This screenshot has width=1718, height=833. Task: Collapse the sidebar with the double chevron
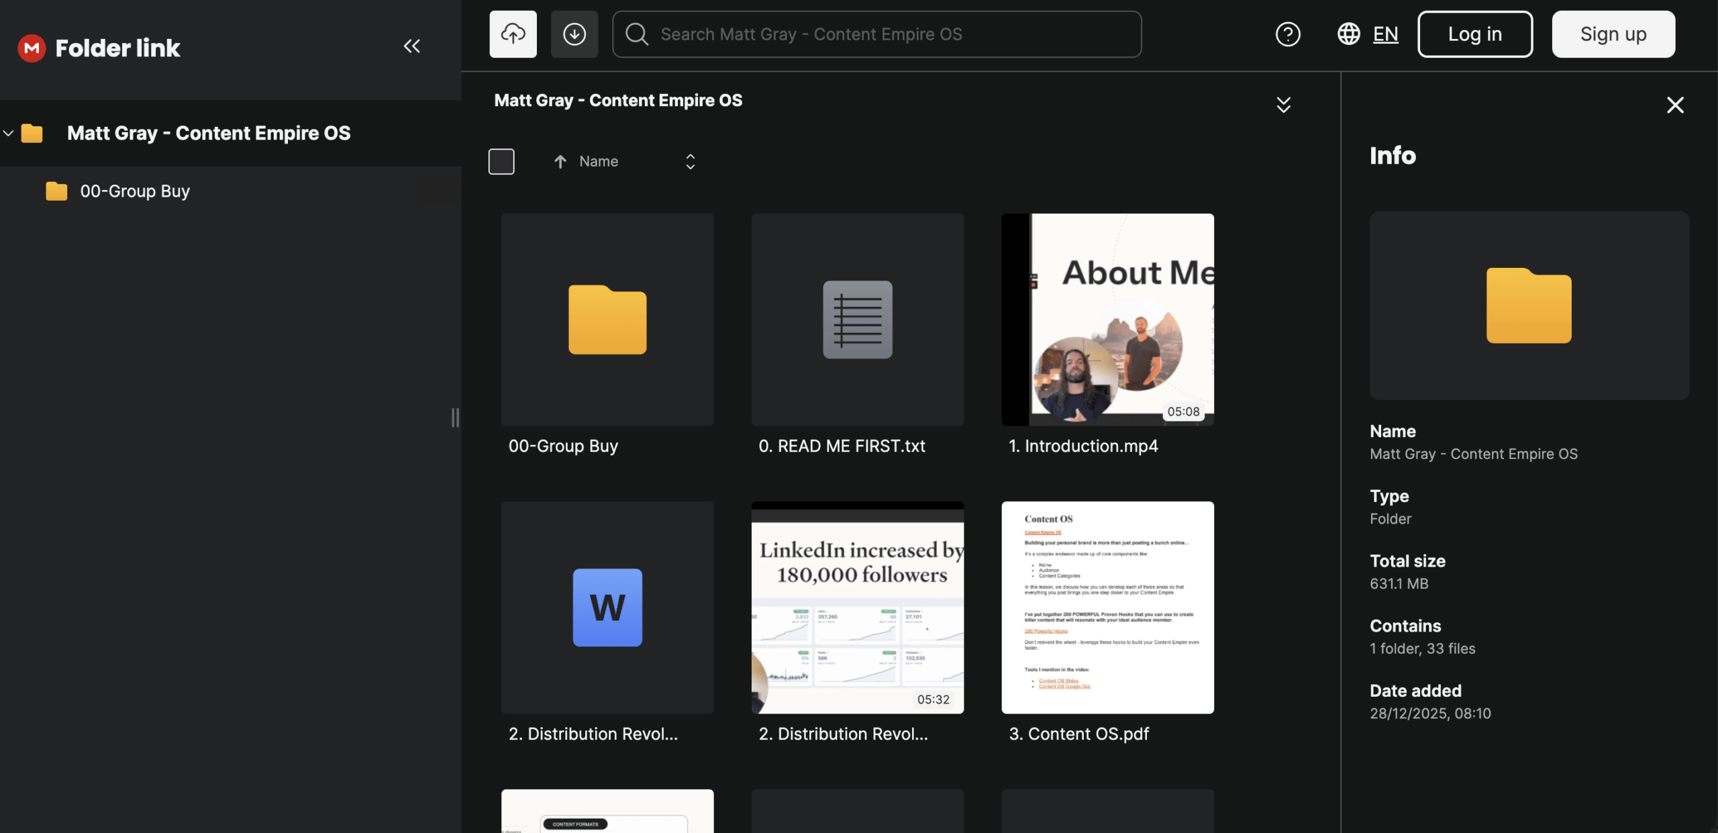411,46
